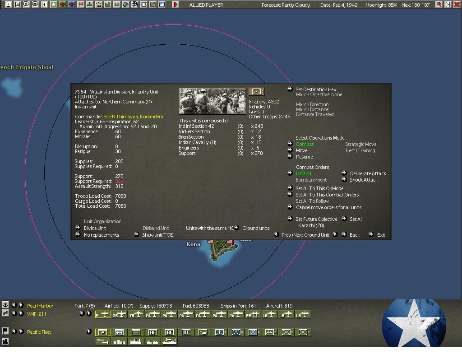Select the F fighter aircraft group icon
The width and height of the screenshot is (462, 355).
point(103,315)
